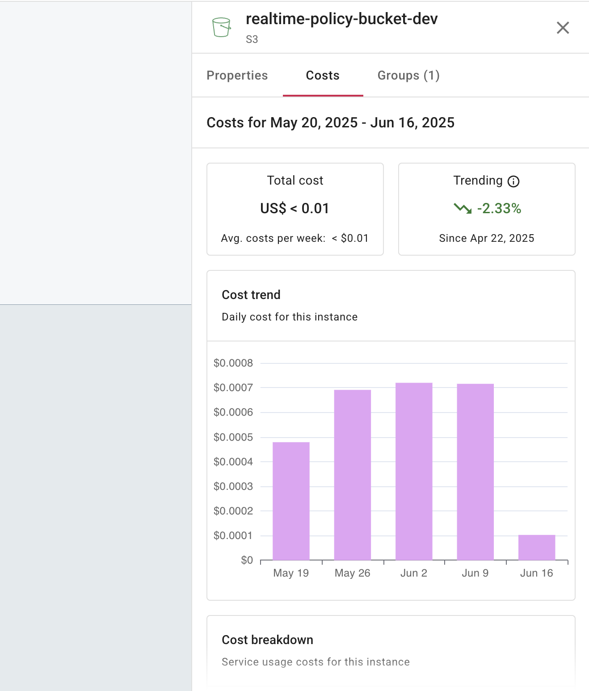
Task: Select the Costs tab
Action: pyautogui.click(x=322, y=76)
